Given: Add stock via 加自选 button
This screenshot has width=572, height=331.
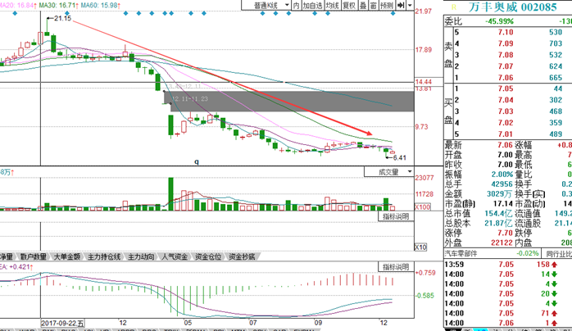Looking at the screenshot, I should (312, 5).
